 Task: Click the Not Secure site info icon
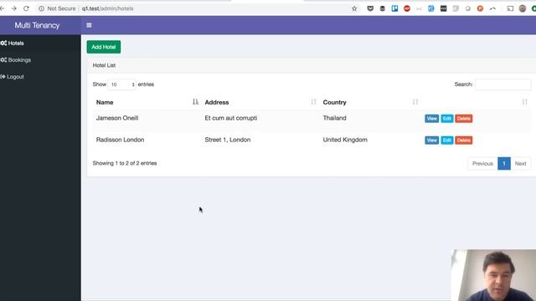(41, 8)
